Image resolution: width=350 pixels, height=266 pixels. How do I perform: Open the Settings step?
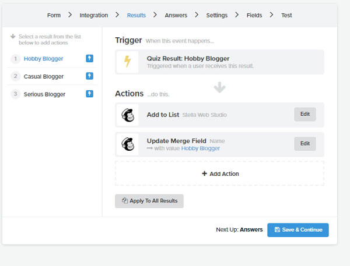click(217, 15)
